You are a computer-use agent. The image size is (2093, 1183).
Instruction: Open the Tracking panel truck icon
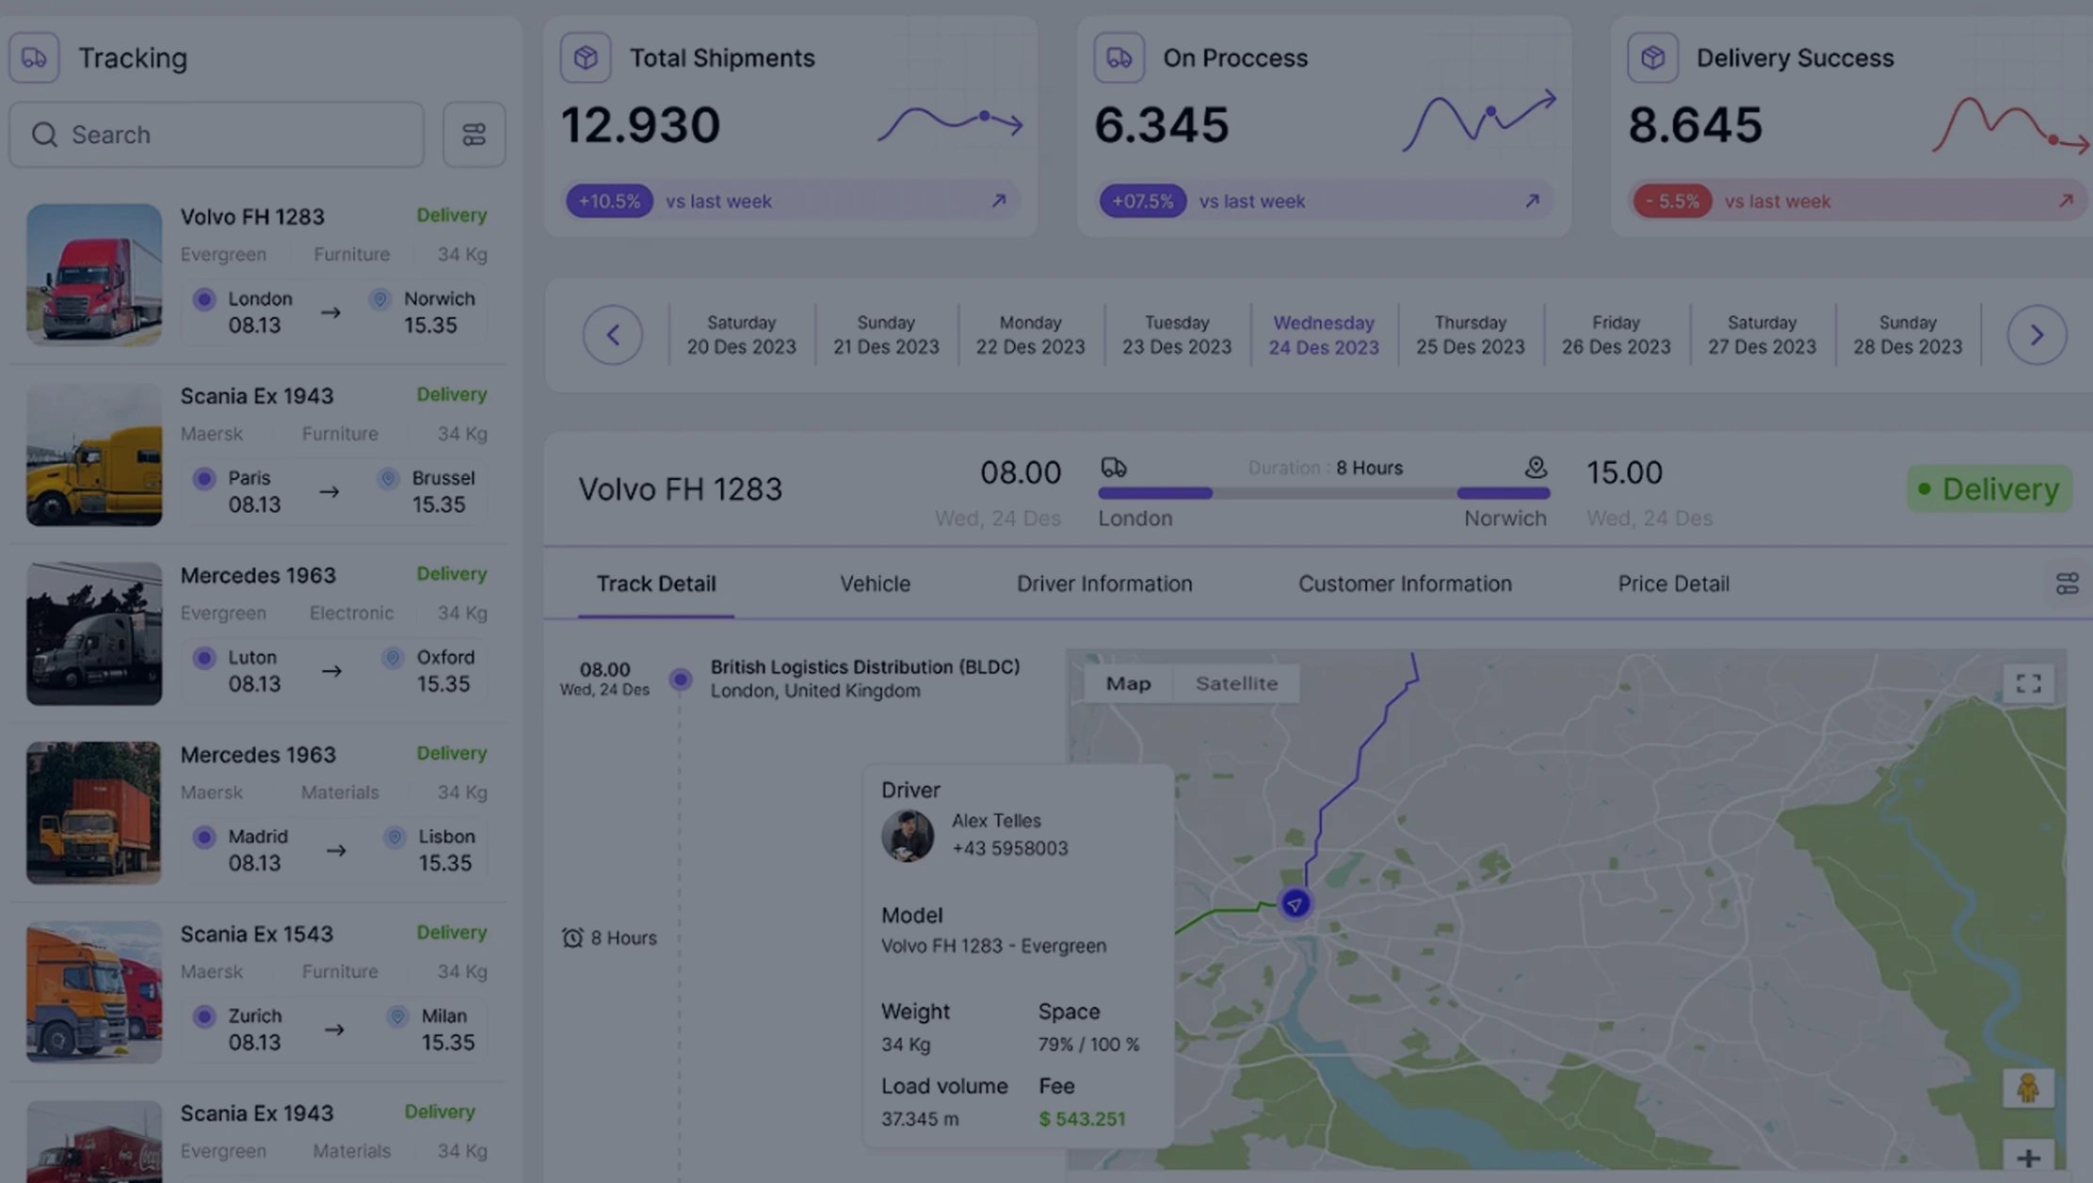tap(34, 57)
